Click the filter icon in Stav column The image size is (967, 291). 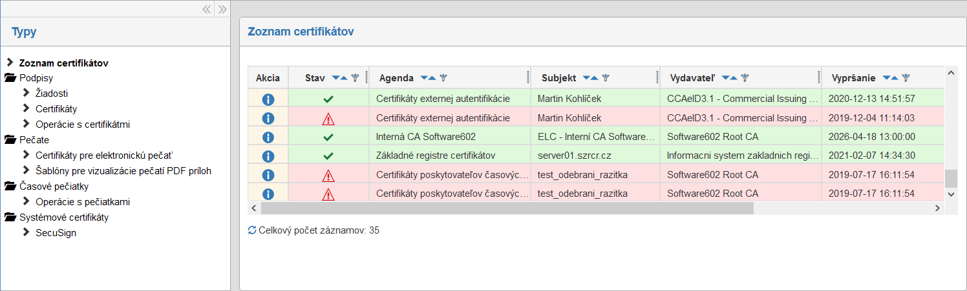pos(355,78)
